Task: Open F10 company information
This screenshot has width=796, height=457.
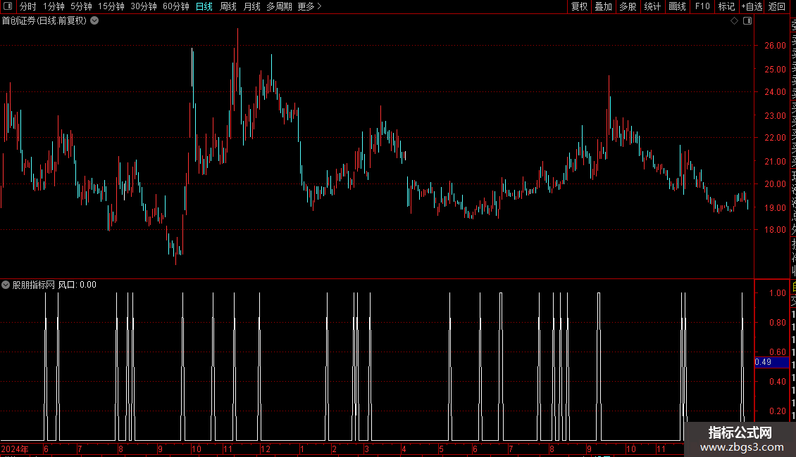Action: click(702, 6)
